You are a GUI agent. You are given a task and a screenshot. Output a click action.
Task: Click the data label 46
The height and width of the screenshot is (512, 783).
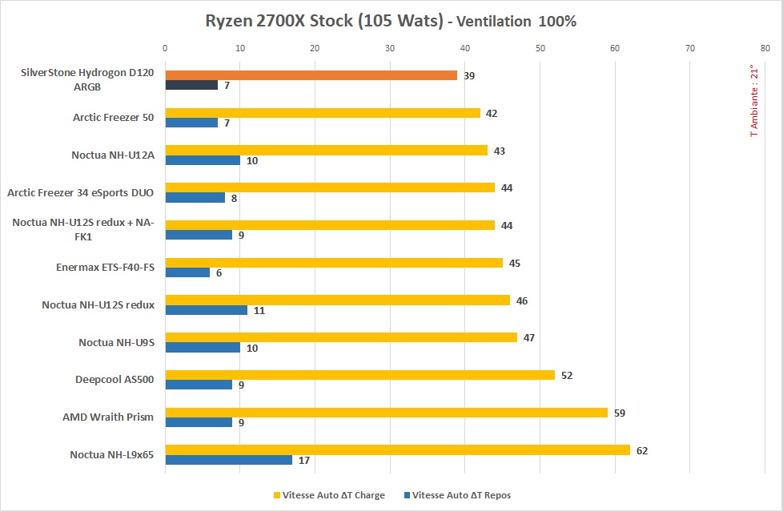click(522, 301)
